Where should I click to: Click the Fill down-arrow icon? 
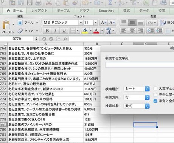[20, 23]
